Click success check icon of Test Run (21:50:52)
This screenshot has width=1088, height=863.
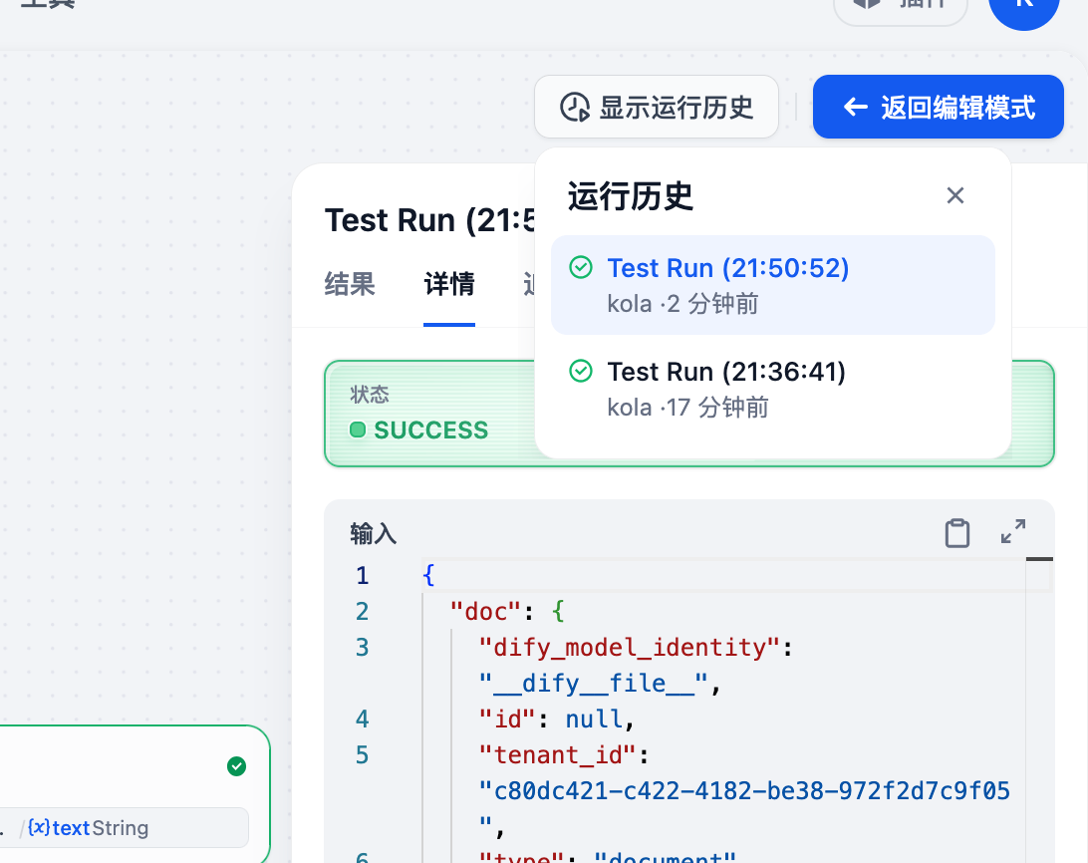coord(581,267)
